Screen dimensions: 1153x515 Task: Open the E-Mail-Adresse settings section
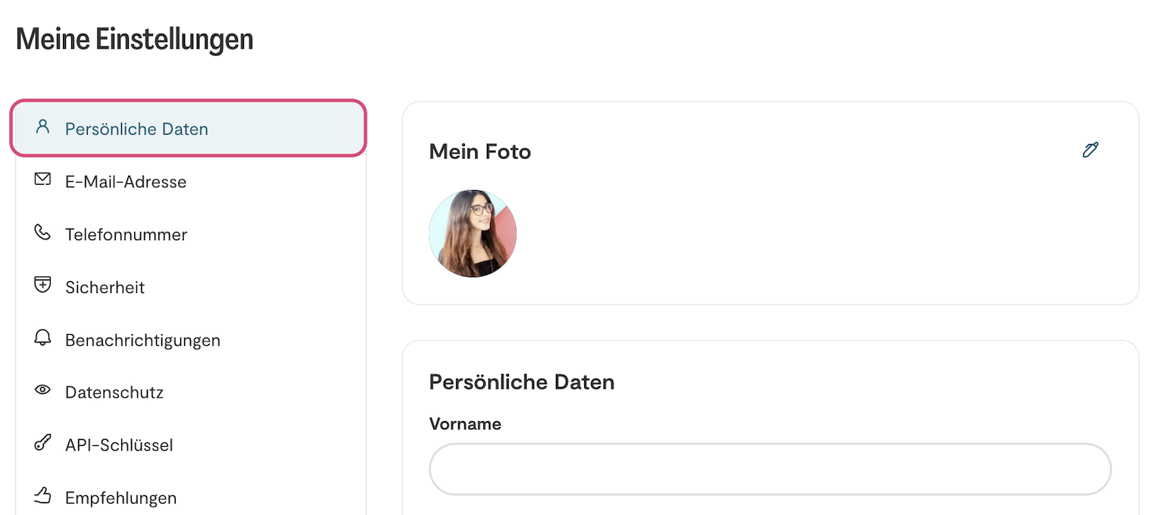[126, 182]
